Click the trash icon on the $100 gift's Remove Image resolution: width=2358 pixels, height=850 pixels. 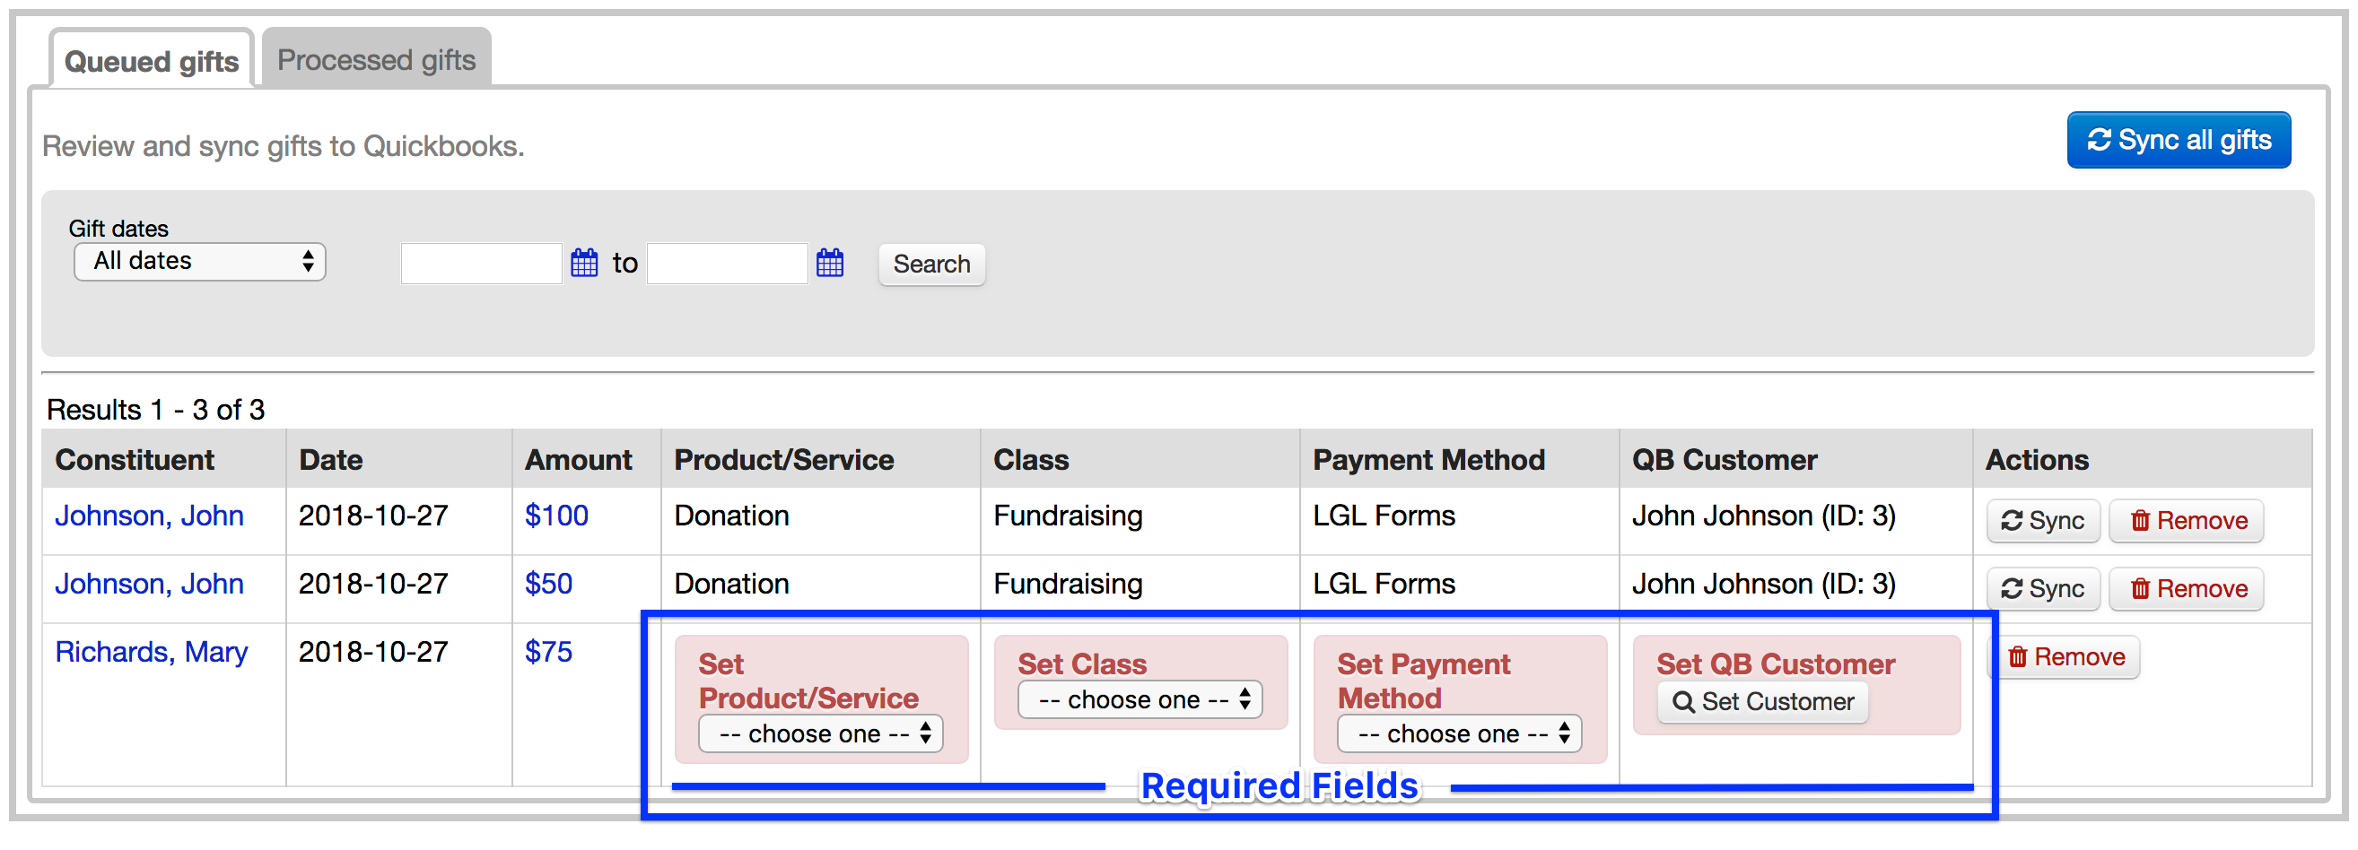click(x=2141, y=520)
